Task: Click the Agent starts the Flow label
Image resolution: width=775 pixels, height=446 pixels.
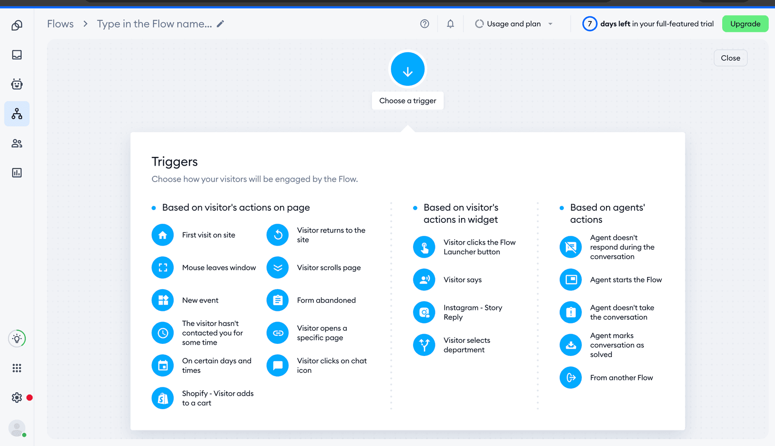Action: pos(626,280)
